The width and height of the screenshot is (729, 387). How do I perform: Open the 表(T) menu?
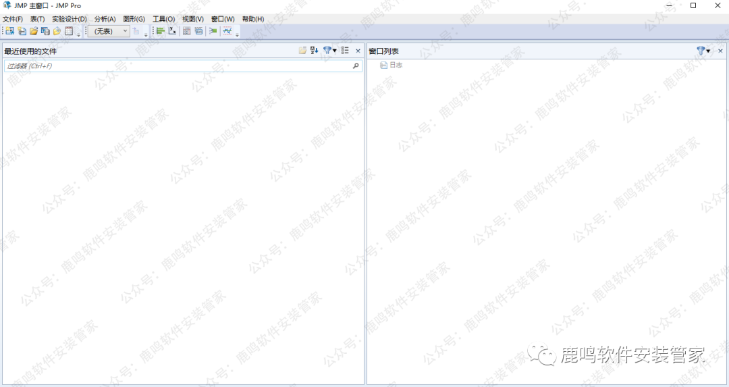pyautogui.click(x=38, y=19)
